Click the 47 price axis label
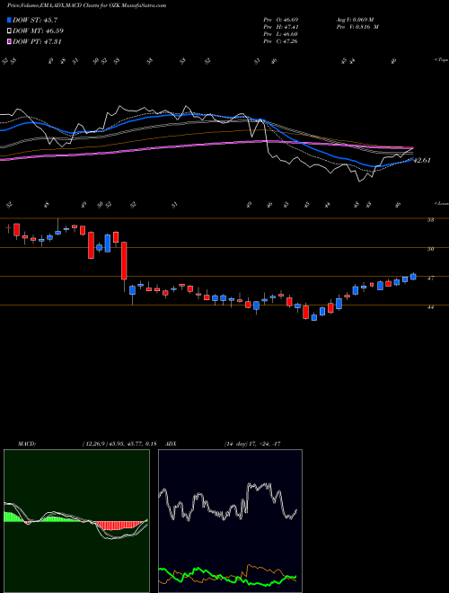449x593 pixels. point(430,278)
